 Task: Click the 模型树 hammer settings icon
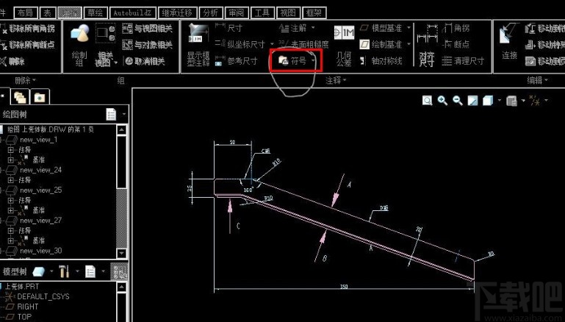click(x=64, y=271)
